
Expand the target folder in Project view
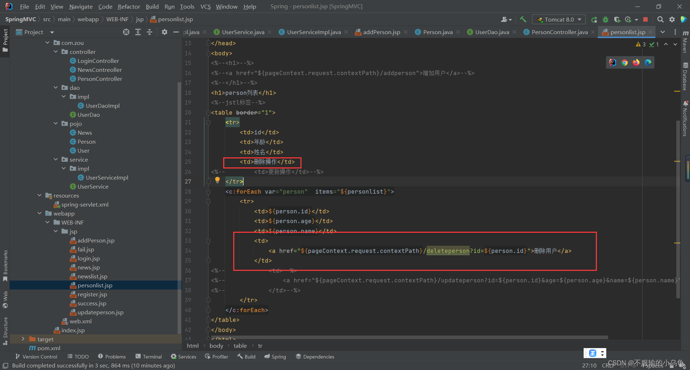coord(23,339)
